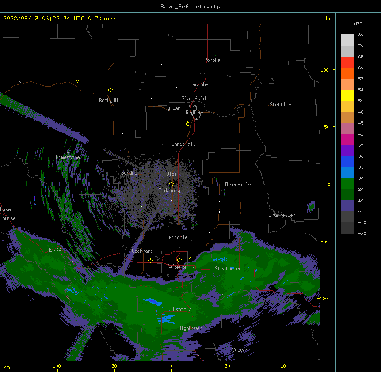Click the Banff label

[55, 251]
